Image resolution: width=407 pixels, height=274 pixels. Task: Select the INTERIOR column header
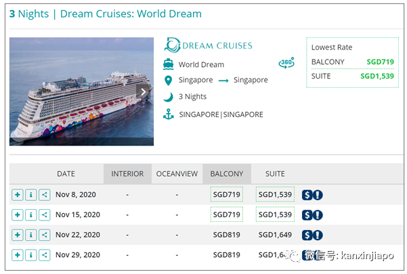click(127, 174)
